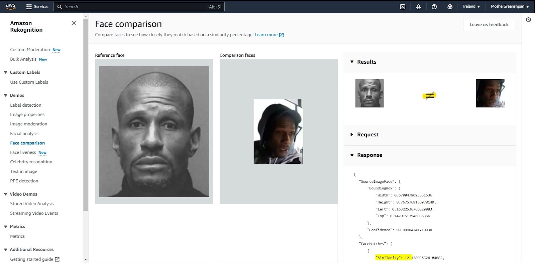
Task: Open the settings gear icon
Action: [x=450, y=7]
